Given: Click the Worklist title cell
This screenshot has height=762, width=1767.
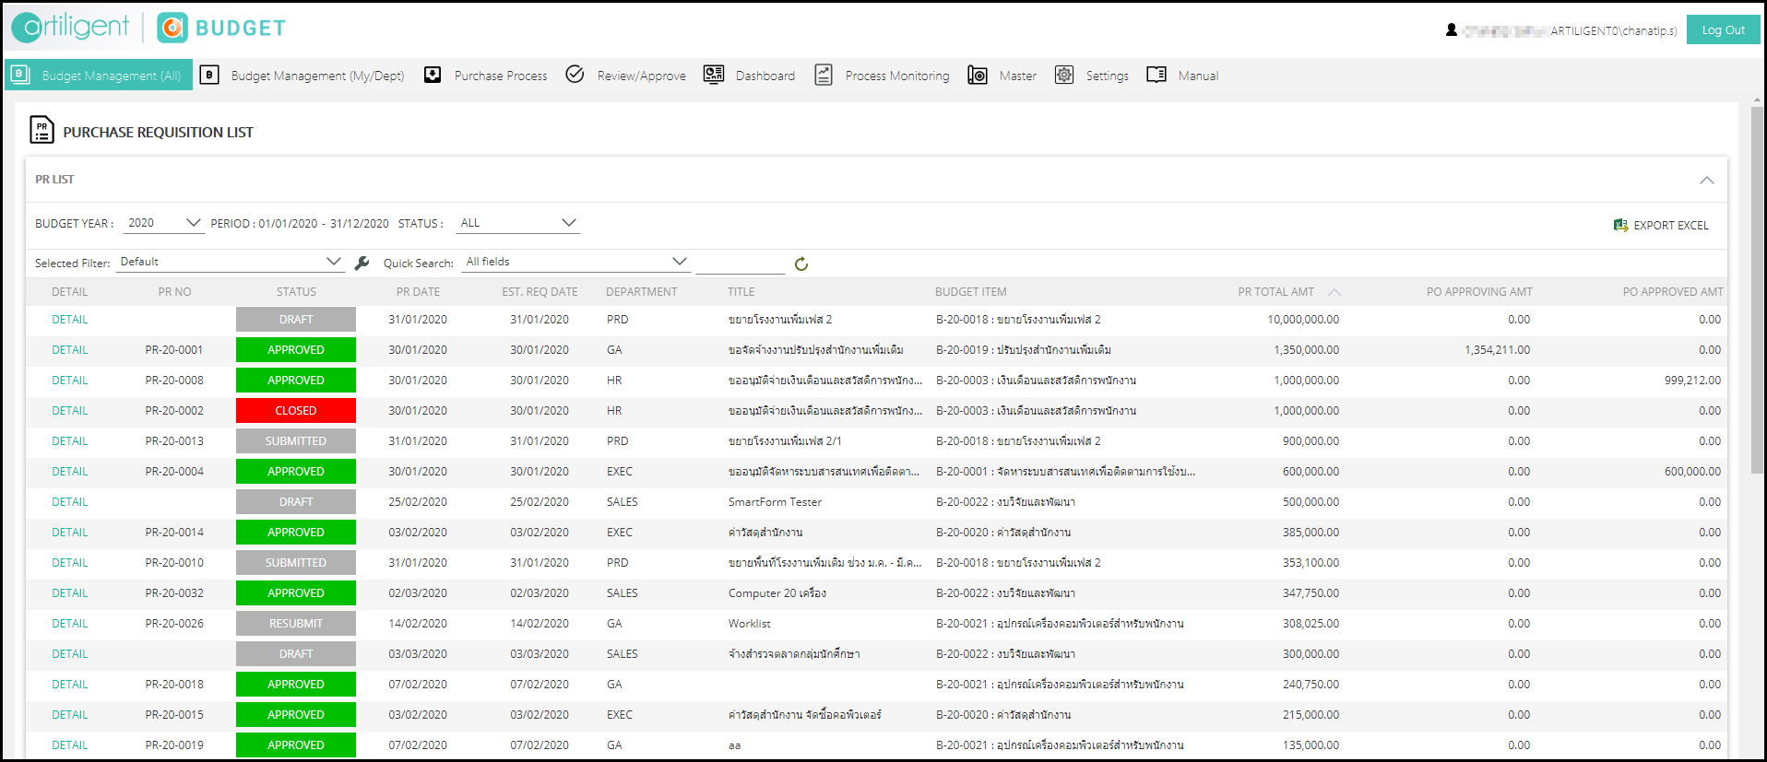Looking at the screenshot, I should (x=750, y=624).
